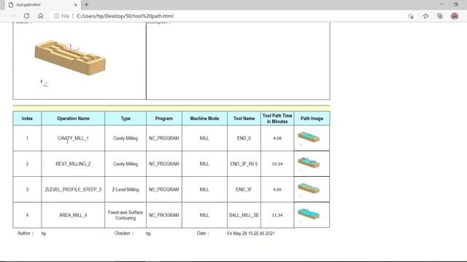467x262 pixels.
Task: Open the file info icon in the address bar
Action: coord(56,16)
